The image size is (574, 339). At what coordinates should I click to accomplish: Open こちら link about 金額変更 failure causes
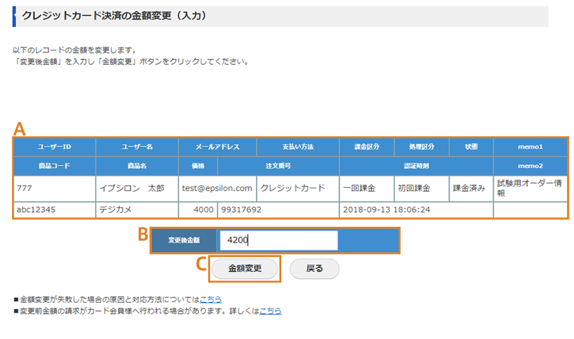point(211,299)
